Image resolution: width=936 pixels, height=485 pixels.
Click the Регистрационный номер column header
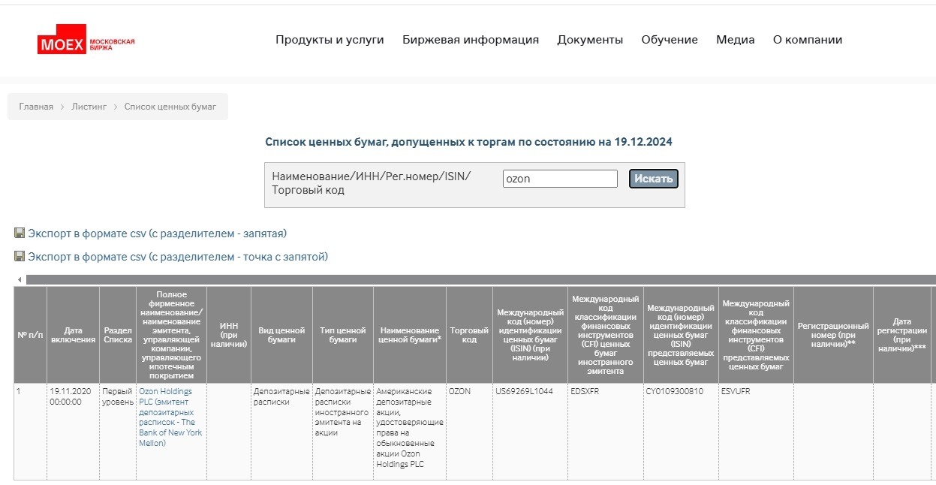click(833, 335)
